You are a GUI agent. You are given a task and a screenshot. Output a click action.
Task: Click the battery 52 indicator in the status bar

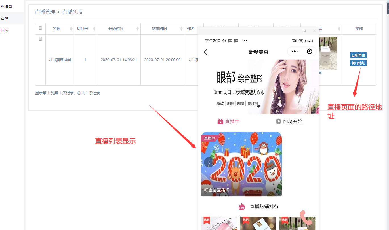[309, 41]
